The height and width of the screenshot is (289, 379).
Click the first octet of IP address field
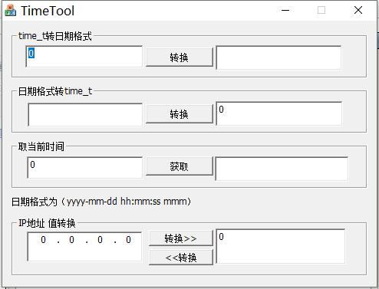pos(43,240)
